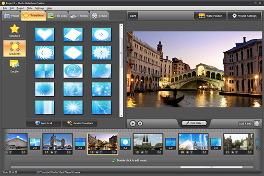Switch to the Transitions tab
This screenshot has height=176, width=264.
[34, 16]
